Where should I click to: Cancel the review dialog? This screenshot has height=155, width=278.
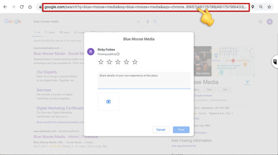click(x=161, y=130)
